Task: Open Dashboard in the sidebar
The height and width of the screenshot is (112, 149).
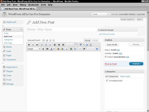Action: (x=11, y=22)
